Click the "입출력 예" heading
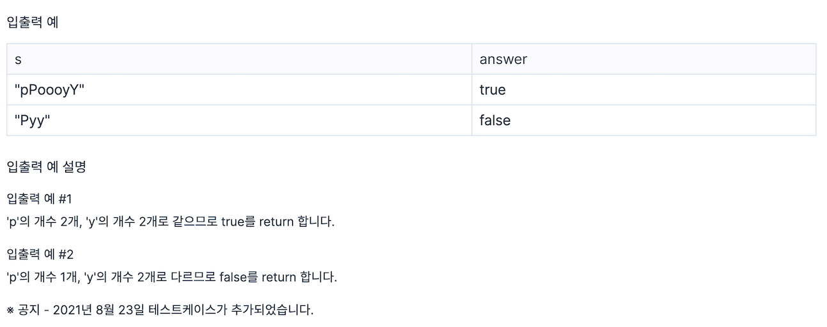Viewport: 827px width, 327px height. [32, 22]
